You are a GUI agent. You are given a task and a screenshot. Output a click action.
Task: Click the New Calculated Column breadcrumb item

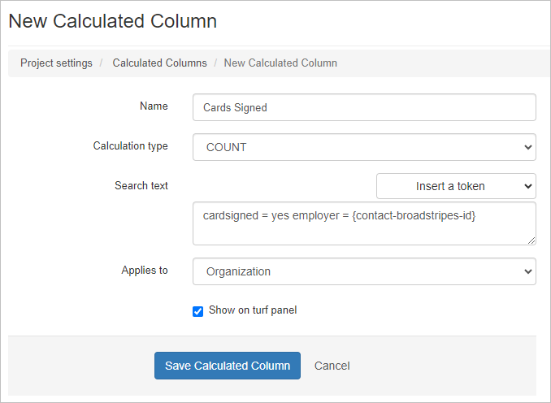280,63
